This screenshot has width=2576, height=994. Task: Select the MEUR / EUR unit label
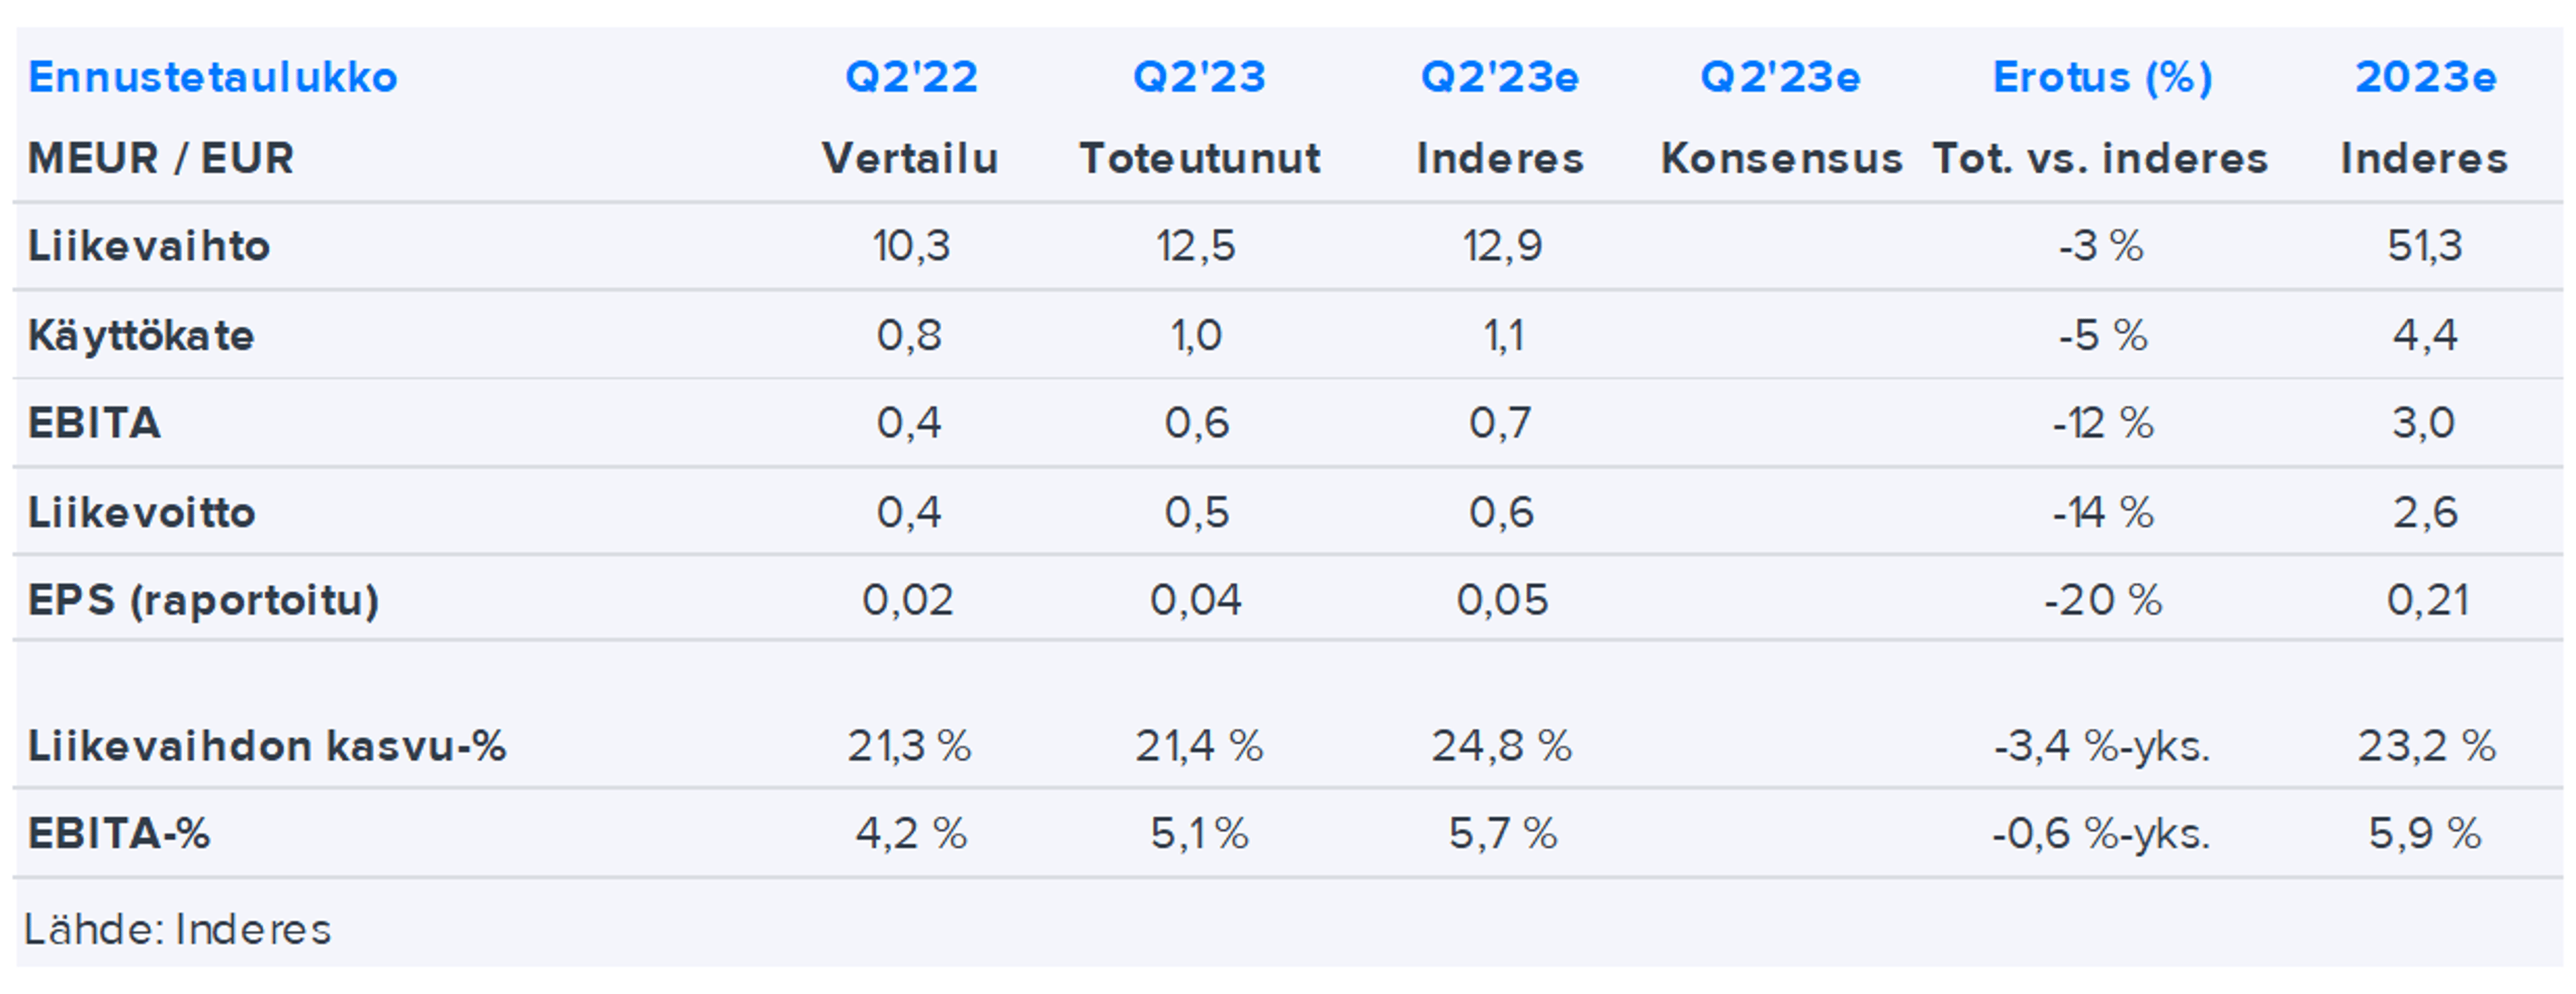[161, 158]
